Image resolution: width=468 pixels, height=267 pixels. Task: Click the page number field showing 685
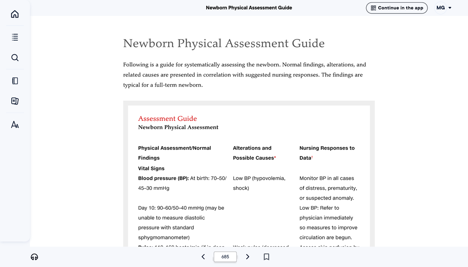point(225,257)
